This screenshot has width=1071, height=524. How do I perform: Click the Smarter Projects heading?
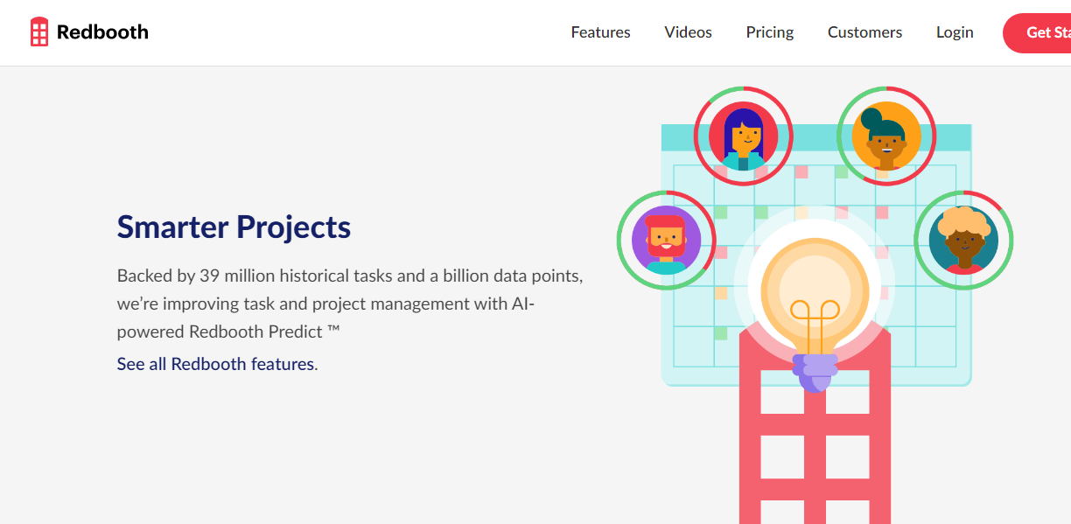(234, 227)
